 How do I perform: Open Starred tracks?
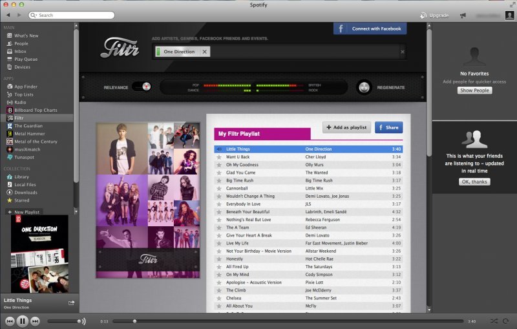coord(22,200)
